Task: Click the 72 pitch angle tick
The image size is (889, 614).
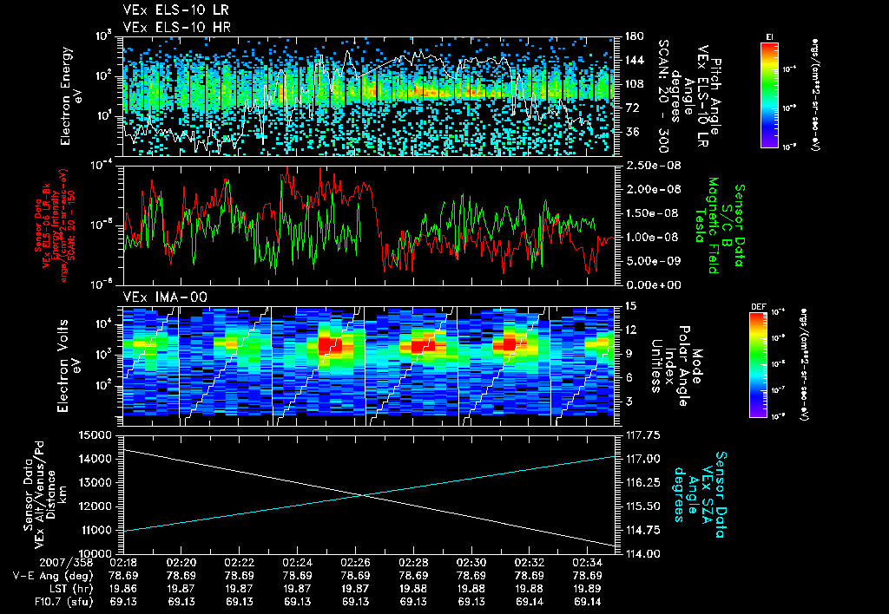Action: coord(631,108)
